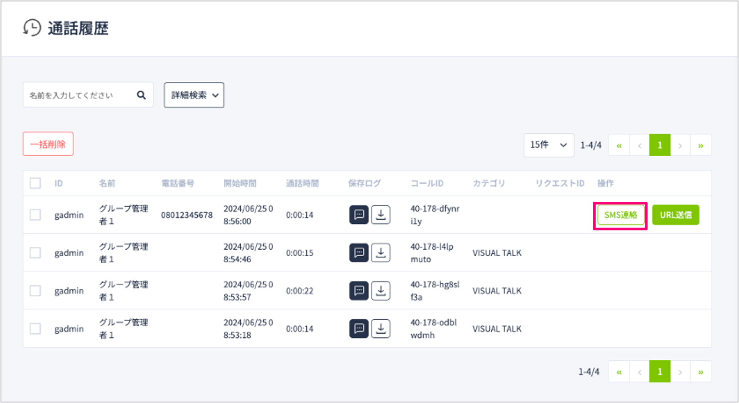Select page 1 in bottom pagination
739x403 pixels.
(660, 372)
